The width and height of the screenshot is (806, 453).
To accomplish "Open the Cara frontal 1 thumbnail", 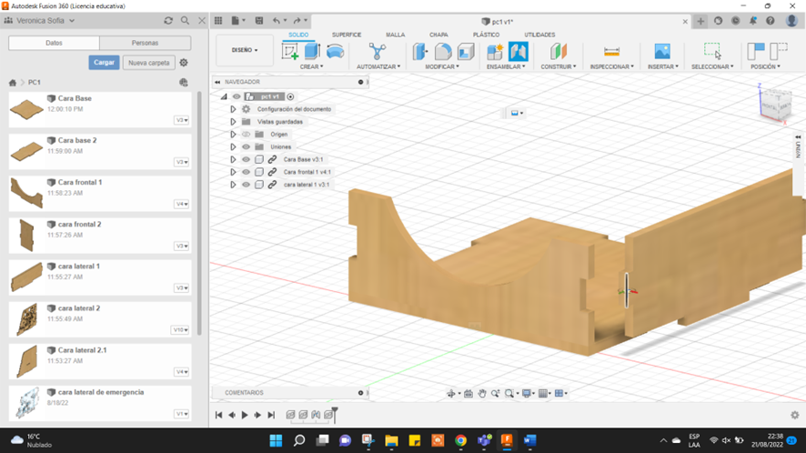I will click(26, 193).
